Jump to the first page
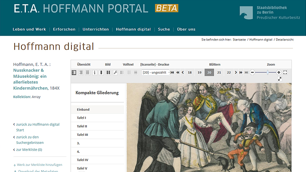This screenshot has width=306, height=172. (x=172, y=72)
